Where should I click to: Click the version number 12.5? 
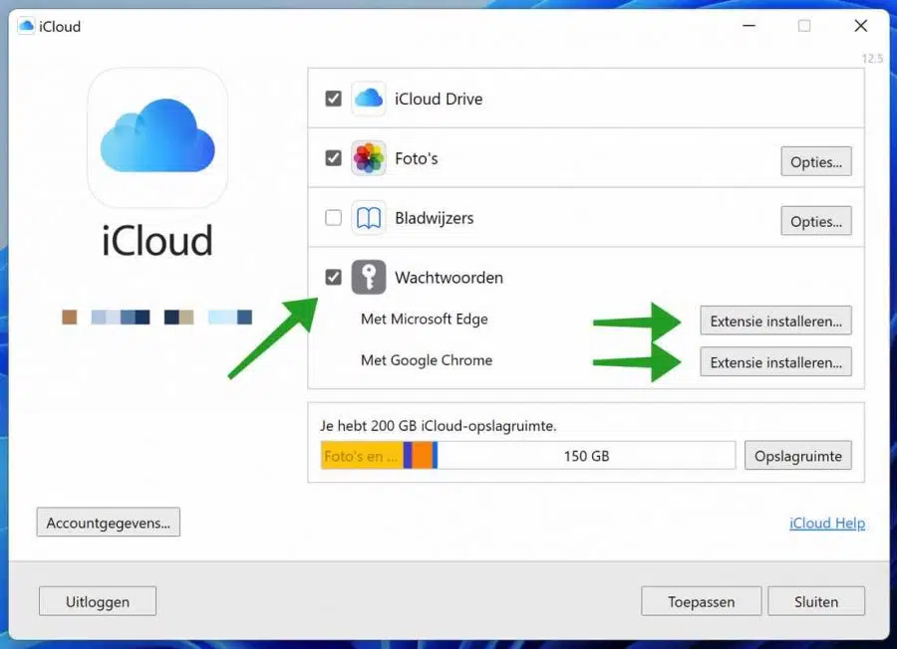[872, 59]
